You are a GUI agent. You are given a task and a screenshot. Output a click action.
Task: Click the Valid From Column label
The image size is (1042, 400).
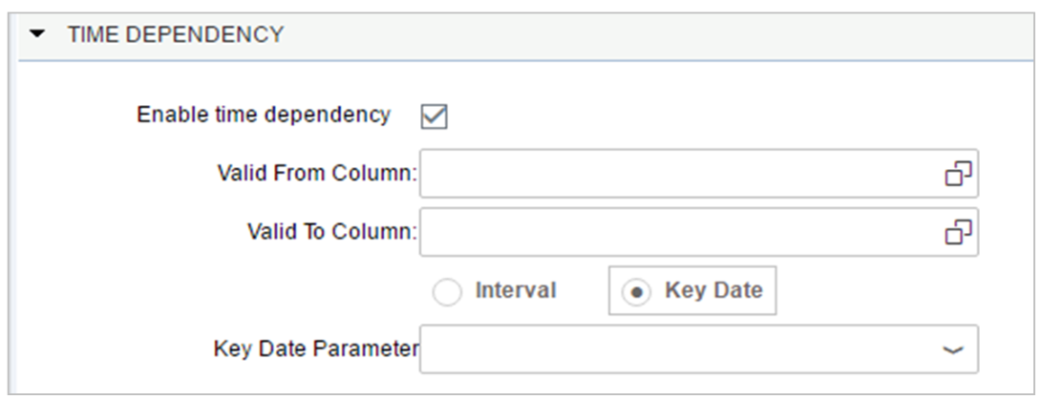coord(318,174)
